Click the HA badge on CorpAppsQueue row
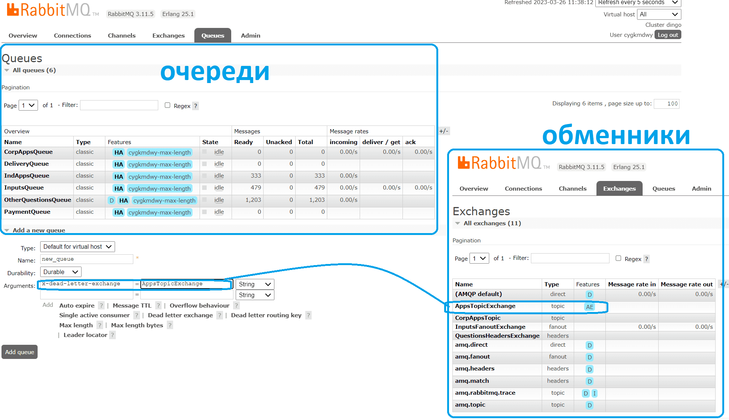729x420 pixels. pyautogui.click(x=119, y=153)
